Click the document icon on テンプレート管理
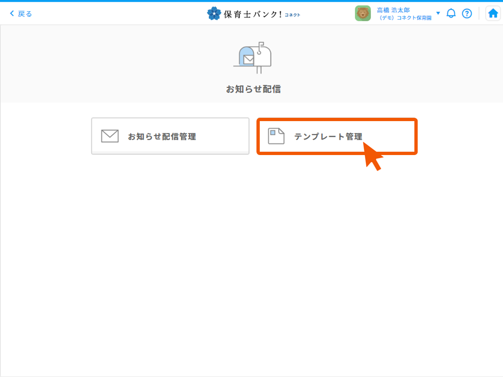The height and width of the screenshot is (377, 503). pos(276,136)
